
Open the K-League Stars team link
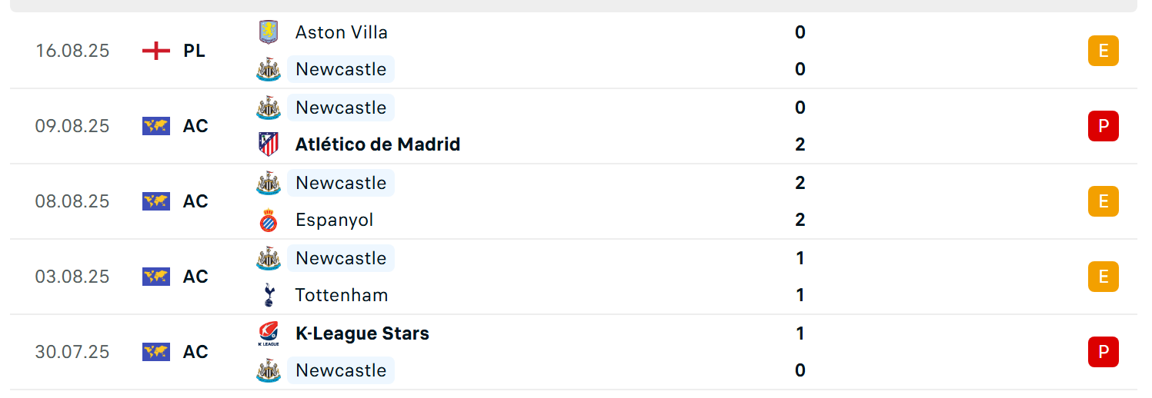[x=362, y=333]
